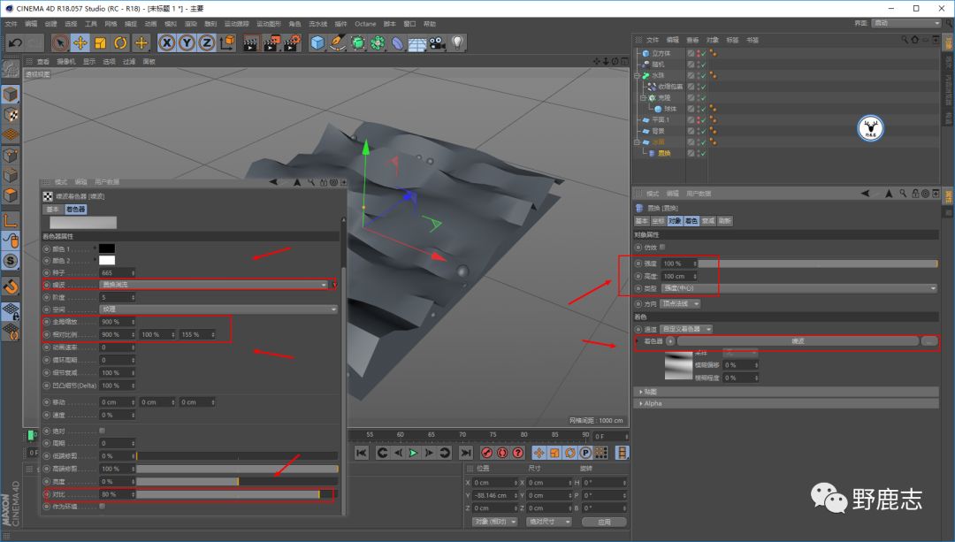This screenshot has width=955, height=542.
Task: Enable the 作为环境 checkbox
Action: coord(103,507)
